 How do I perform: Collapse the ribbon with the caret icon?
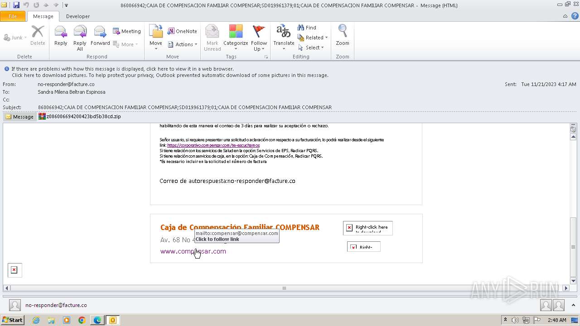tap(565, 16)
